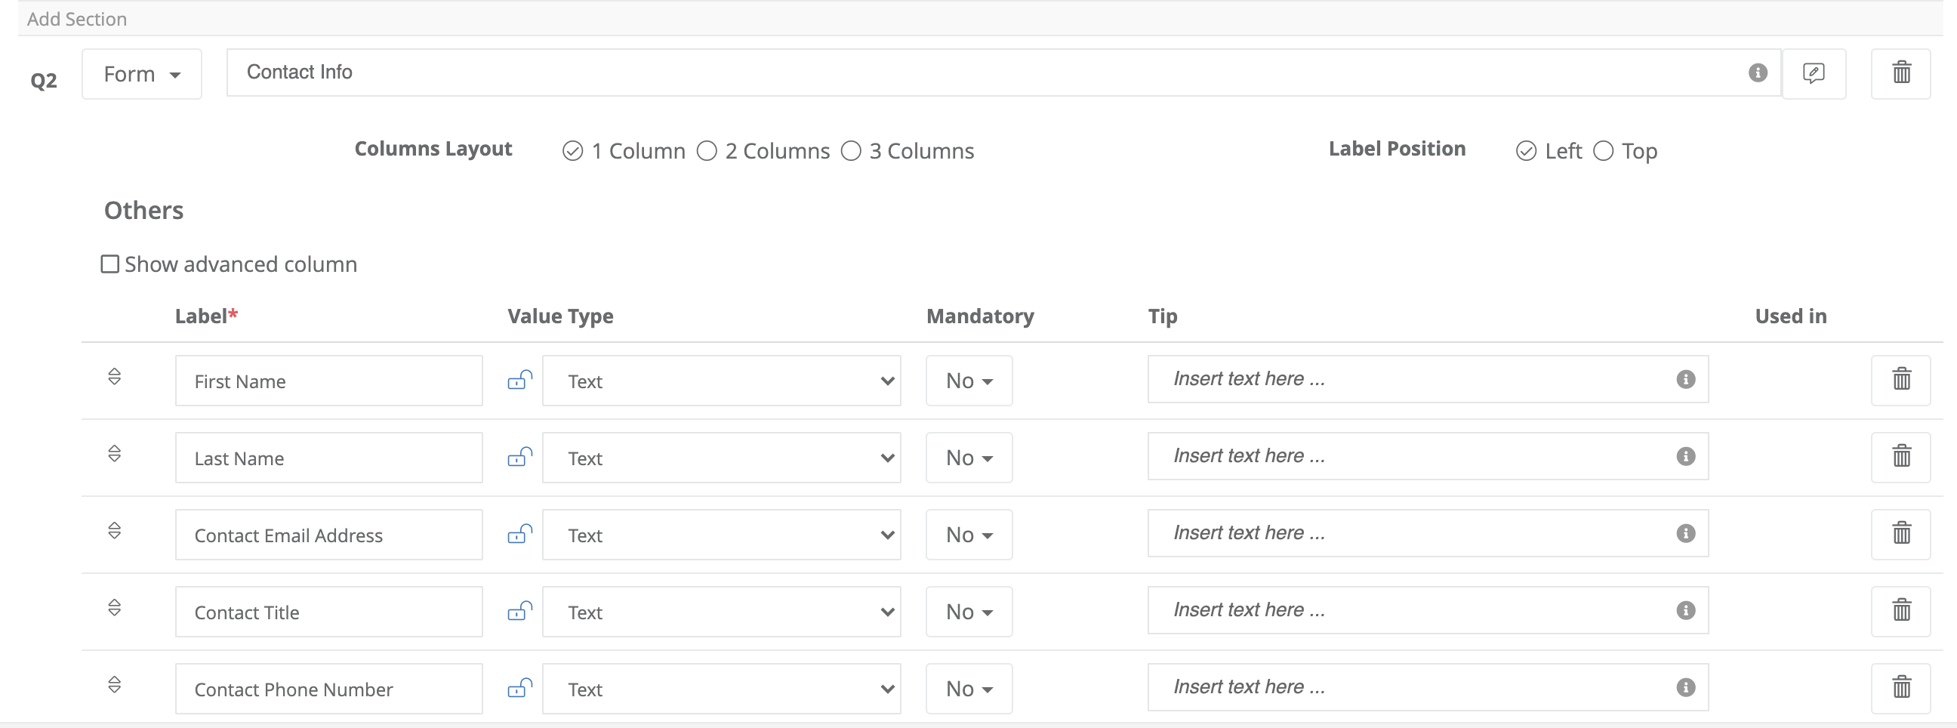This screenshot has width=1957, height=728.
Task: Open the edit note icon beside Contact Info
Action: click(x=1814, y=73)
